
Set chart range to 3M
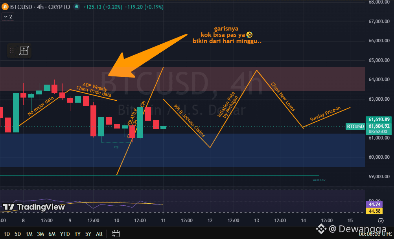41,234
